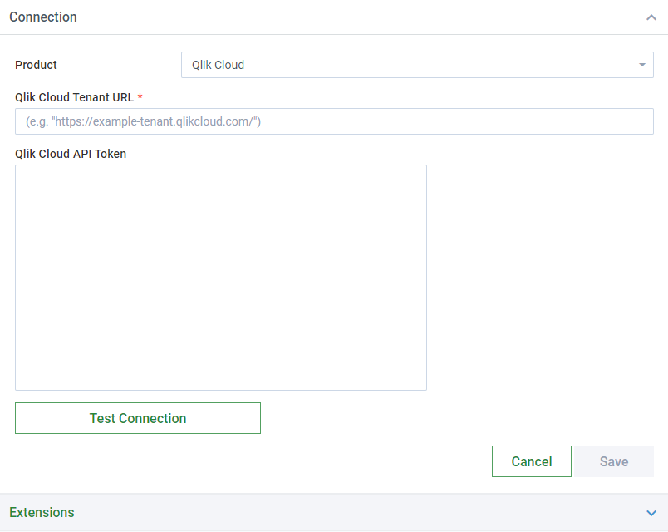Cancel the connection changes
Screen dimensions: 668x532
pos(531,461)
